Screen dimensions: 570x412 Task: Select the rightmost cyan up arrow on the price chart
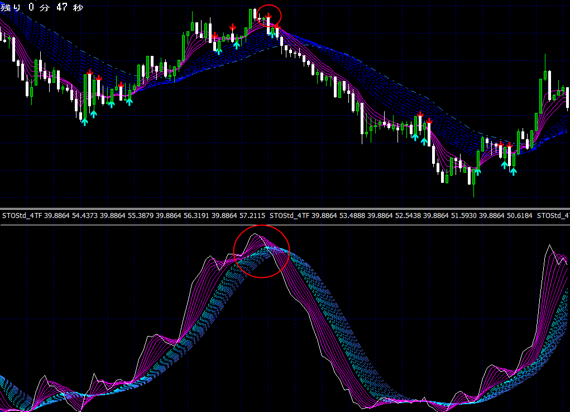tap(513, 171)
